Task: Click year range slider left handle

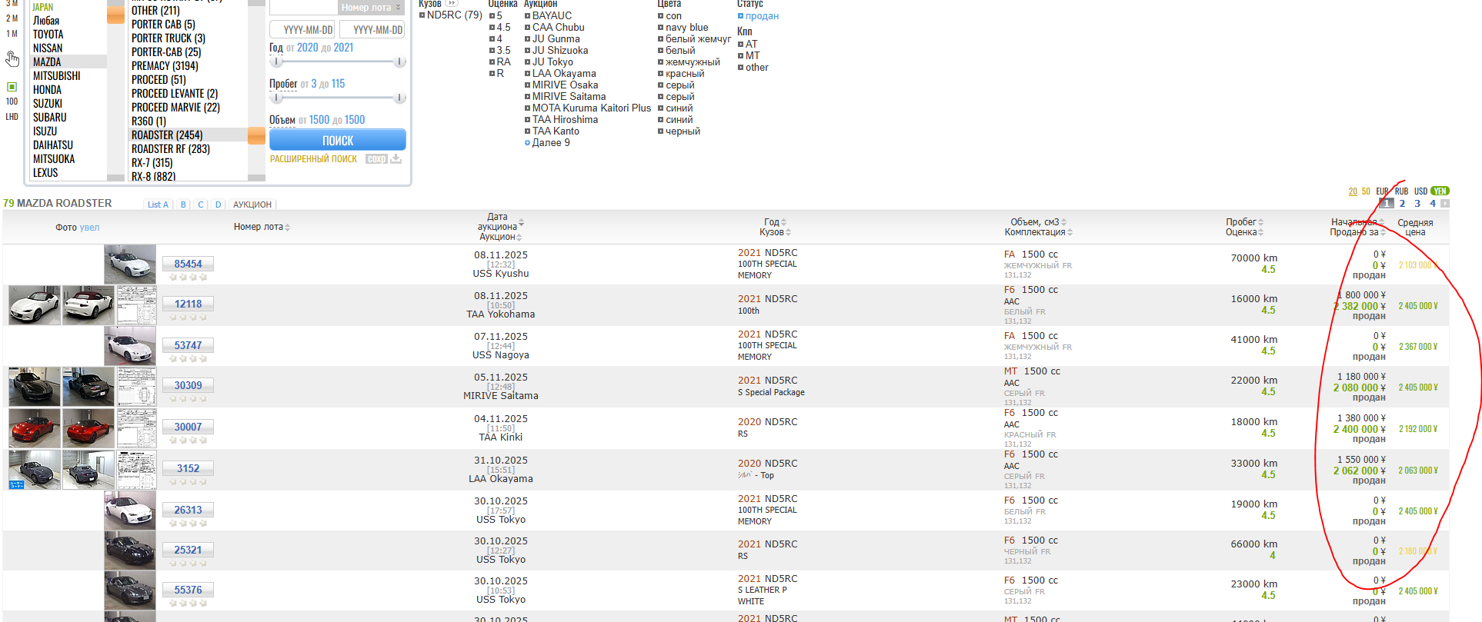Action: (276, 62)
